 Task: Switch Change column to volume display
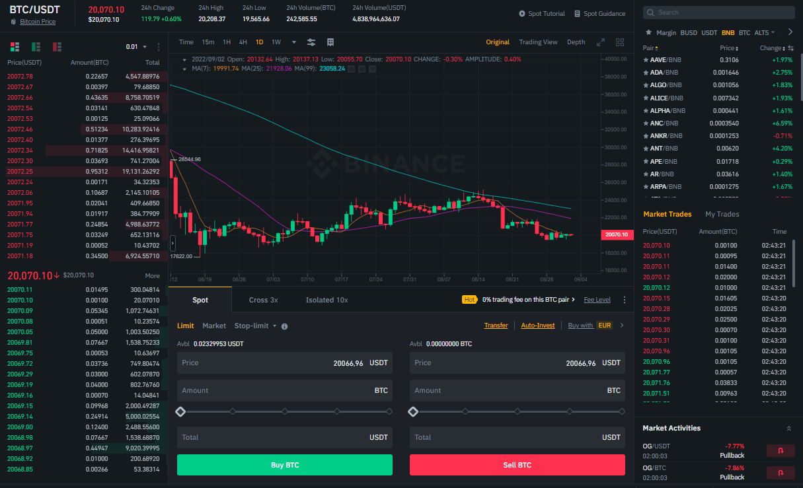pos(791,48)
